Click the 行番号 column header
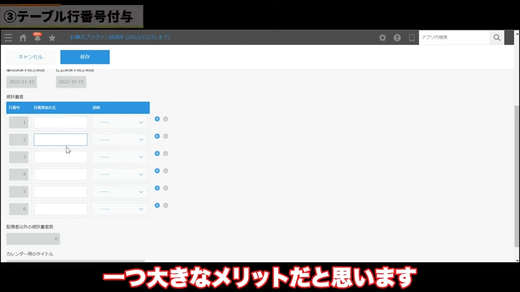 click(x=14, y=108)
